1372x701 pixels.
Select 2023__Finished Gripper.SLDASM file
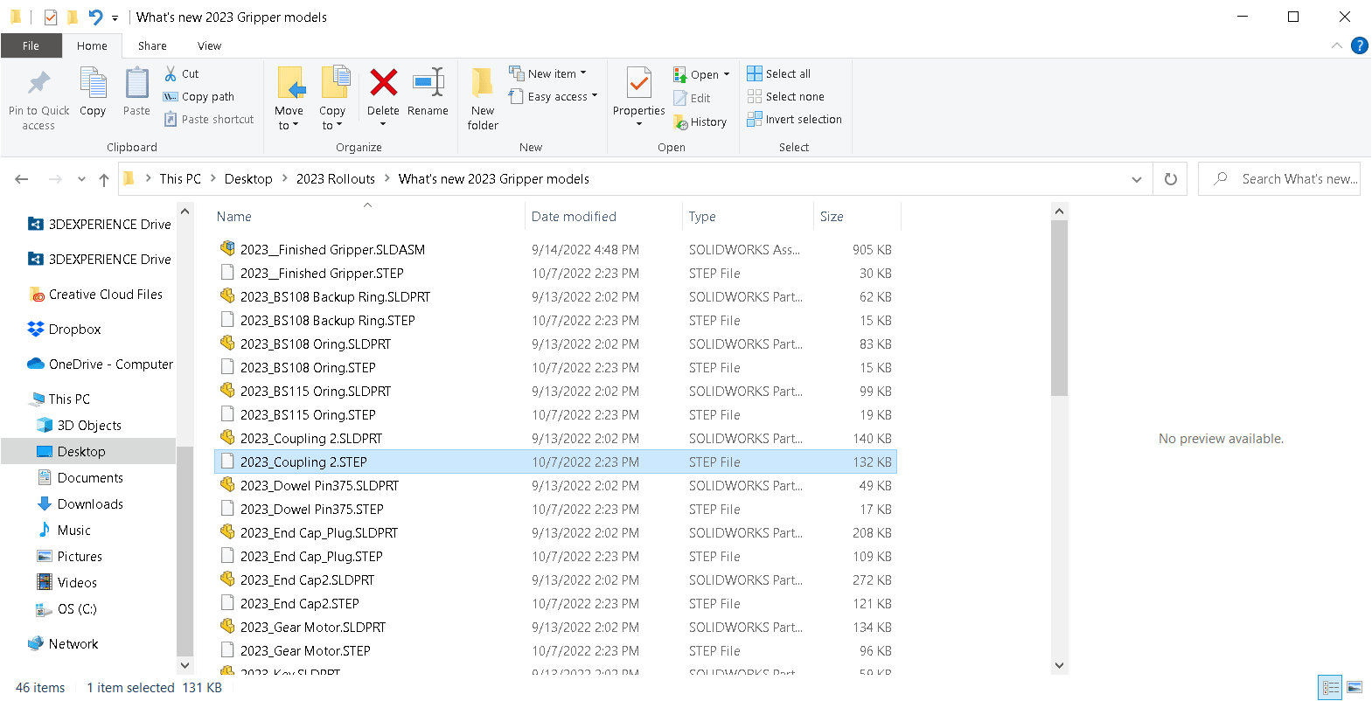555,250
